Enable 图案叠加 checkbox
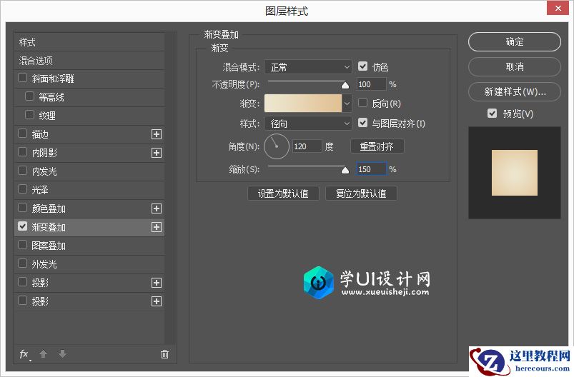 pyautogui.click(x=23, y=245)
